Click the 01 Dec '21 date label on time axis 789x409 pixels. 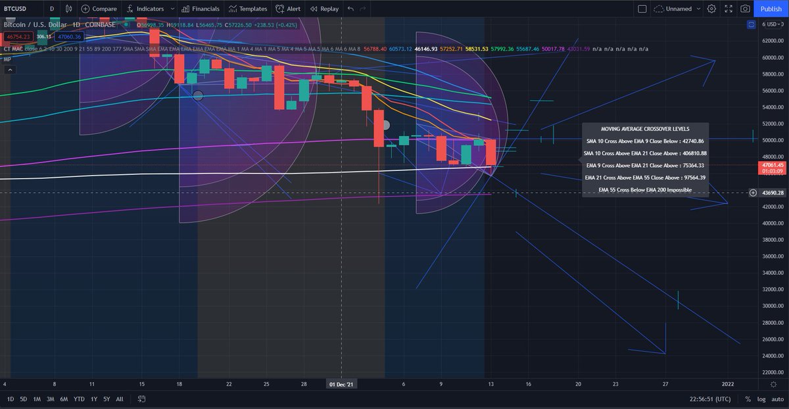341,383
